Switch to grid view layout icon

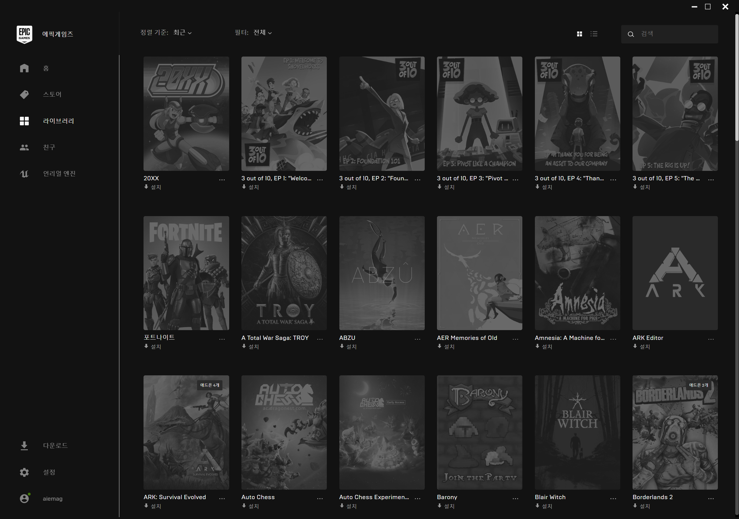click(x=579, y=34)
